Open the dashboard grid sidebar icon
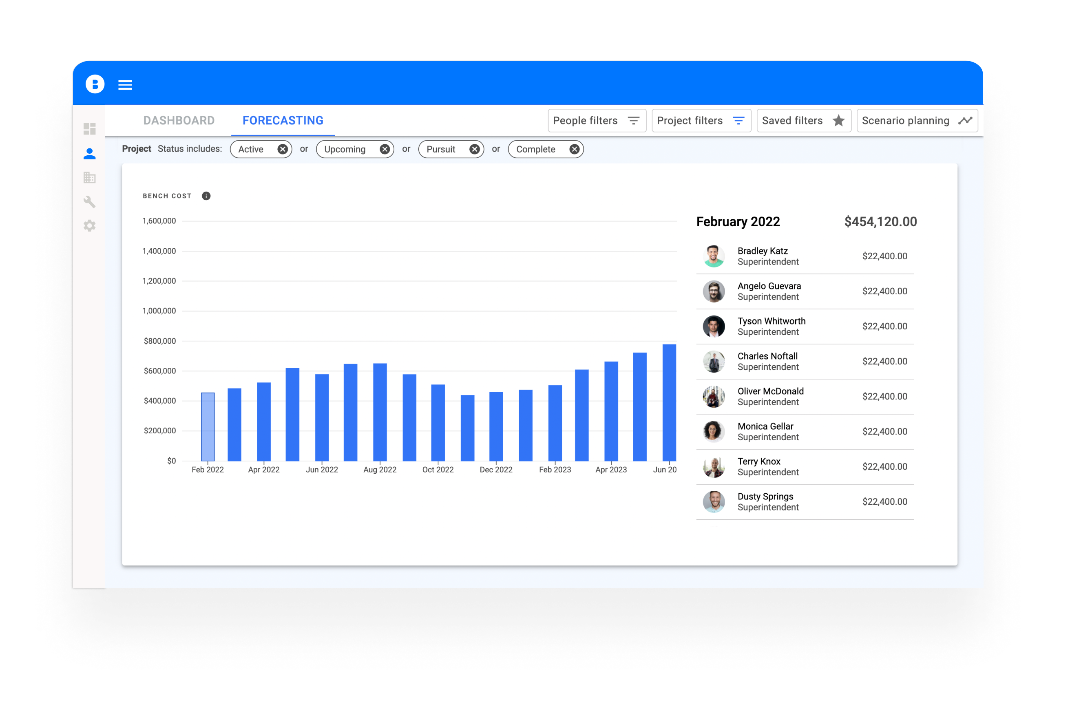This screenshot has height=702, width=1070. [89, 128]
